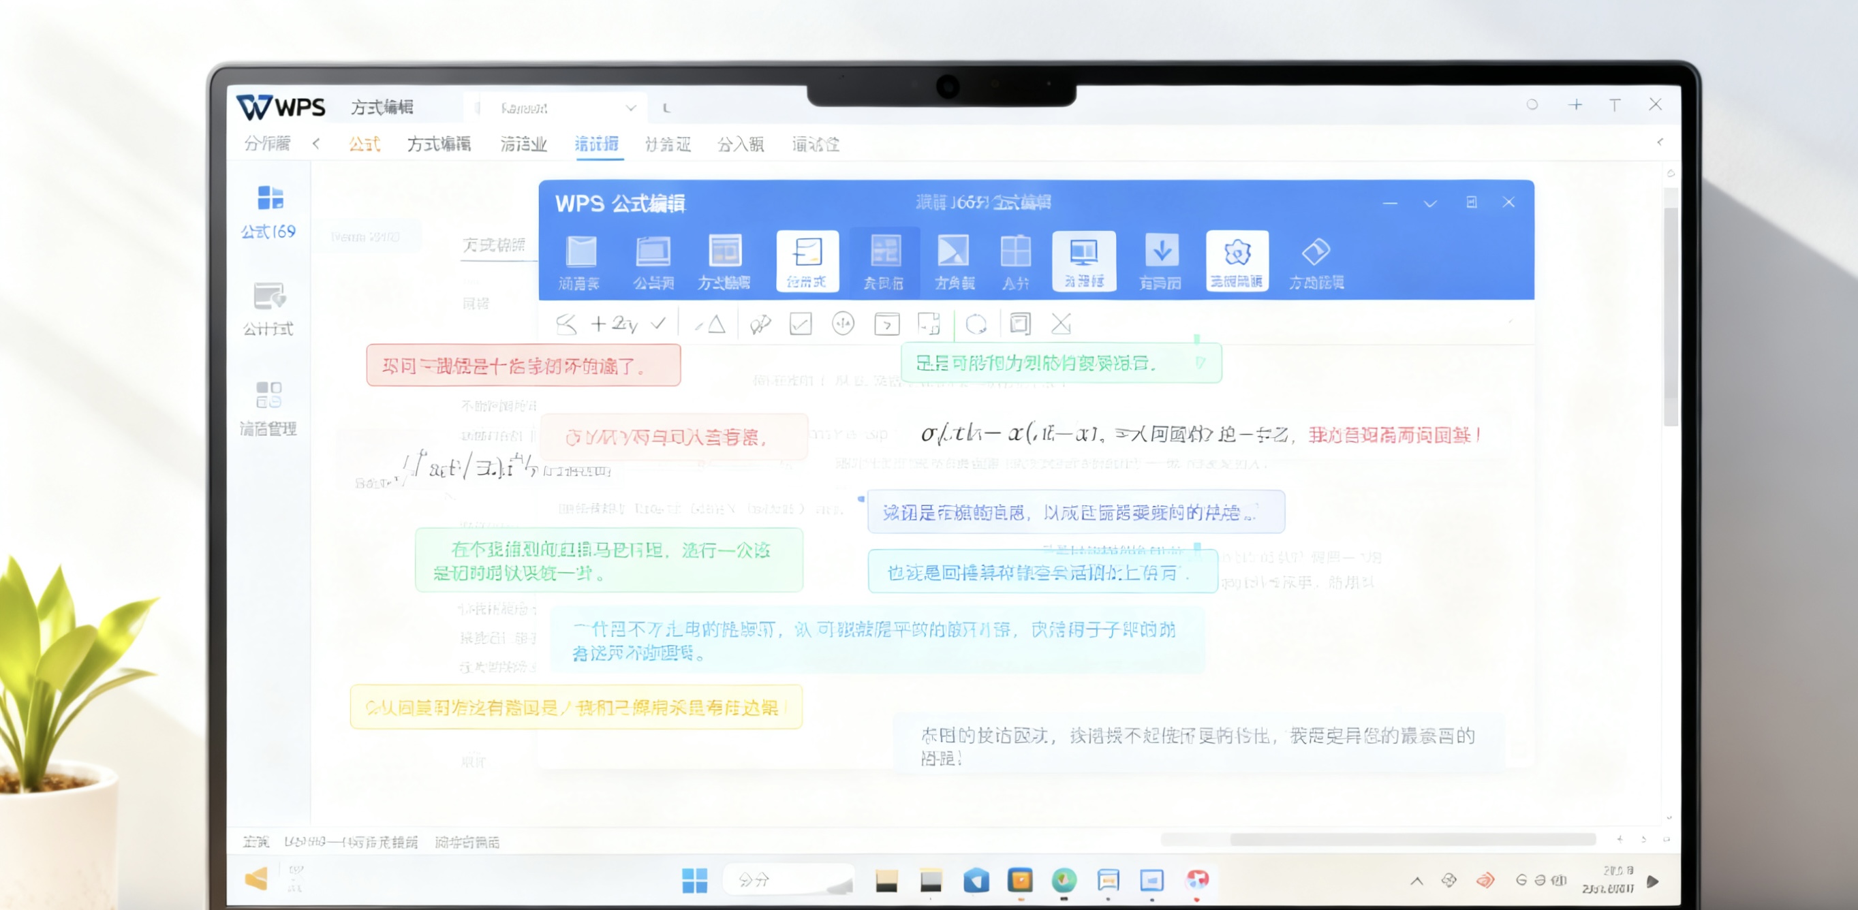
Task: Switch to the orange 公式 tab
Action: pyautogui.click(x=365, y=144)
